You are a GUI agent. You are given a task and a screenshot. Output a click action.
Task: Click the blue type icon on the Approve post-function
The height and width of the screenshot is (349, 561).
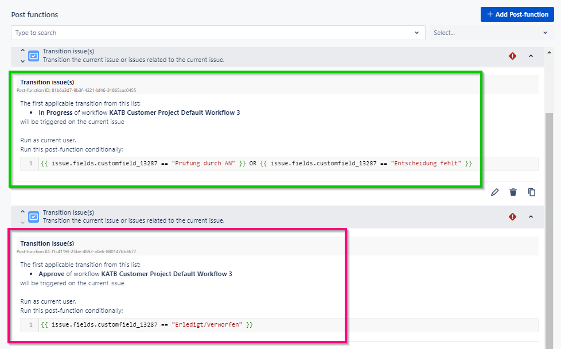point(33,216)
